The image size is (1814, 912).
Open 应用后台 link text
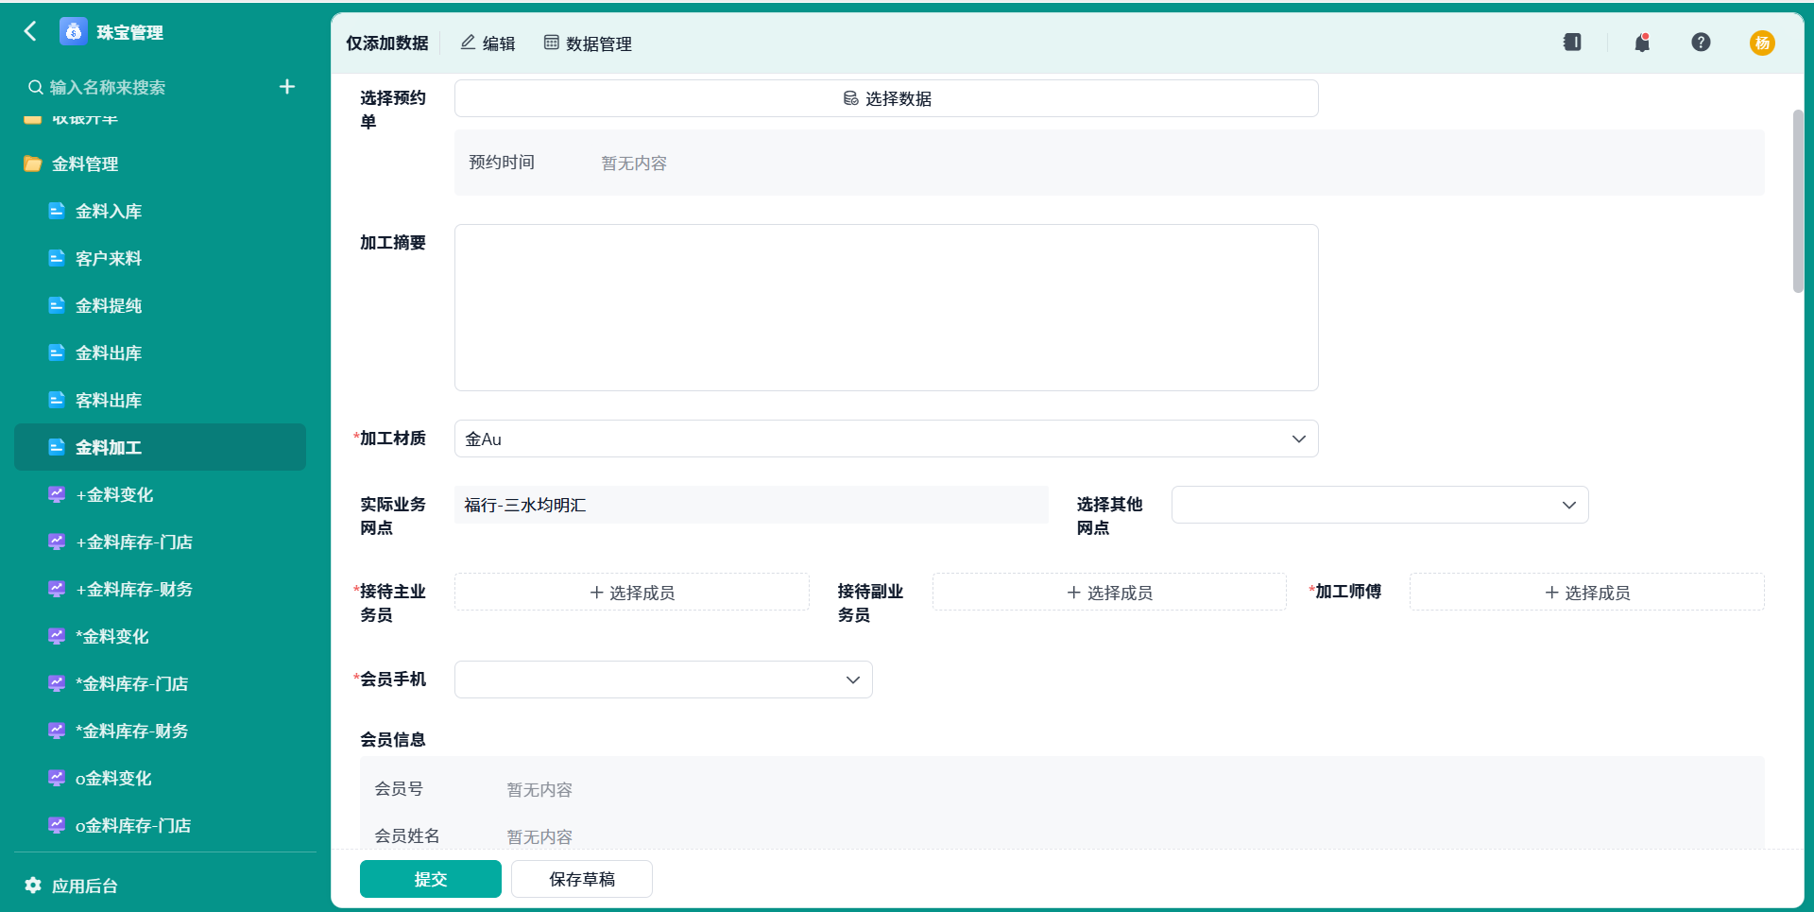[85, 886]
